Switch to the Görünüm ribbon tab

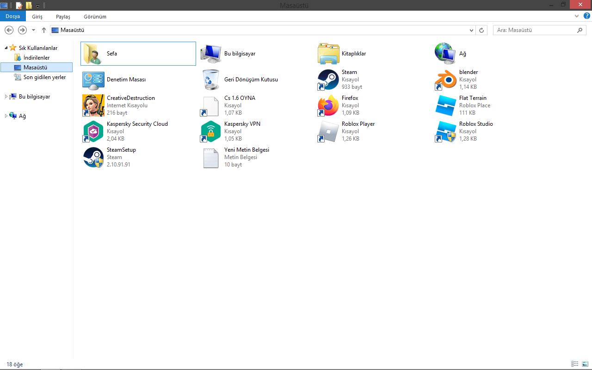click(95, 16)
